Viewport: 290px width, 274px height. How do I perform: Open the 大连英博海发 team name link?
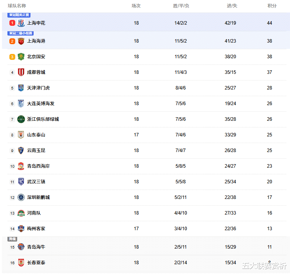tap(41, 104)
